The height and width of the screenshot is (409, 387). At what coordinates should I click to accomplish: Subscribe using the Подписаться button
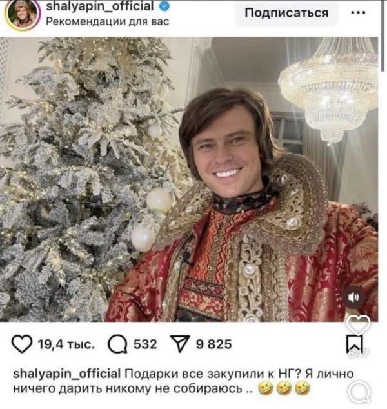(286, 13)
